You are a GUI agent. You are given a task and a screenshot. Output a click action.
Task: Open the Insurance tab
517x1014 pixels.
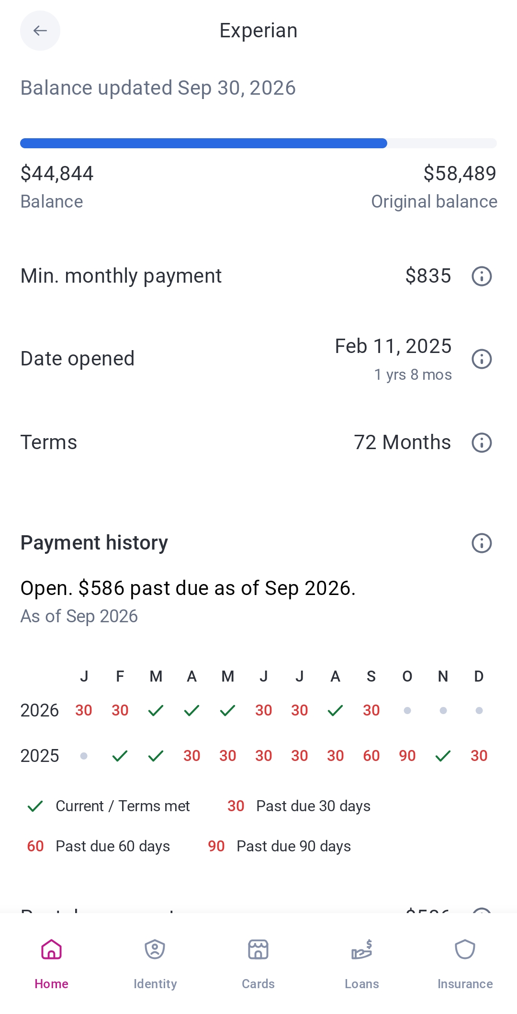click(x=465, y=964)
